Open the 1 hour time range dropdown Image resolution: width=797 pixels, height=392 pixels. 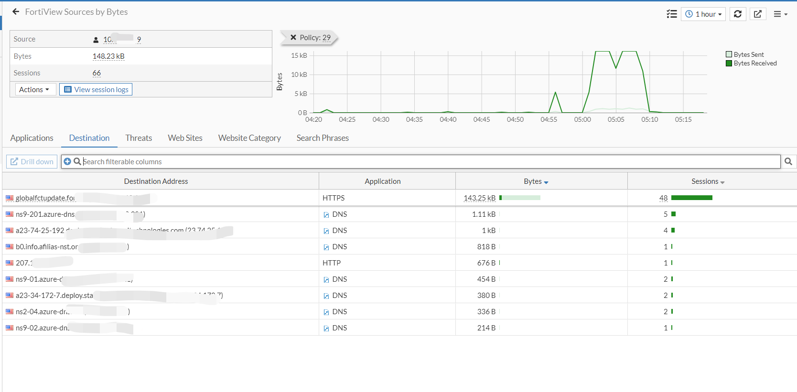(703, 14)
